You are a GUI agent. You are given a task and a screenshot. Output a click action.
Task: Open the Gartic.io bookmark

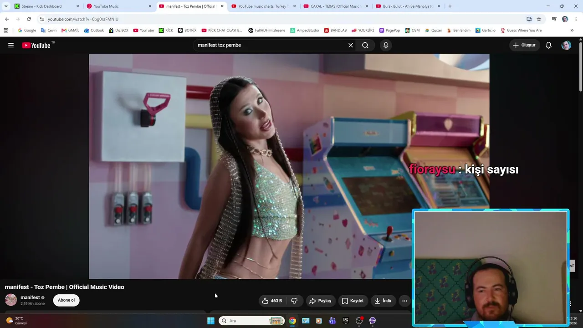(486, 31)
